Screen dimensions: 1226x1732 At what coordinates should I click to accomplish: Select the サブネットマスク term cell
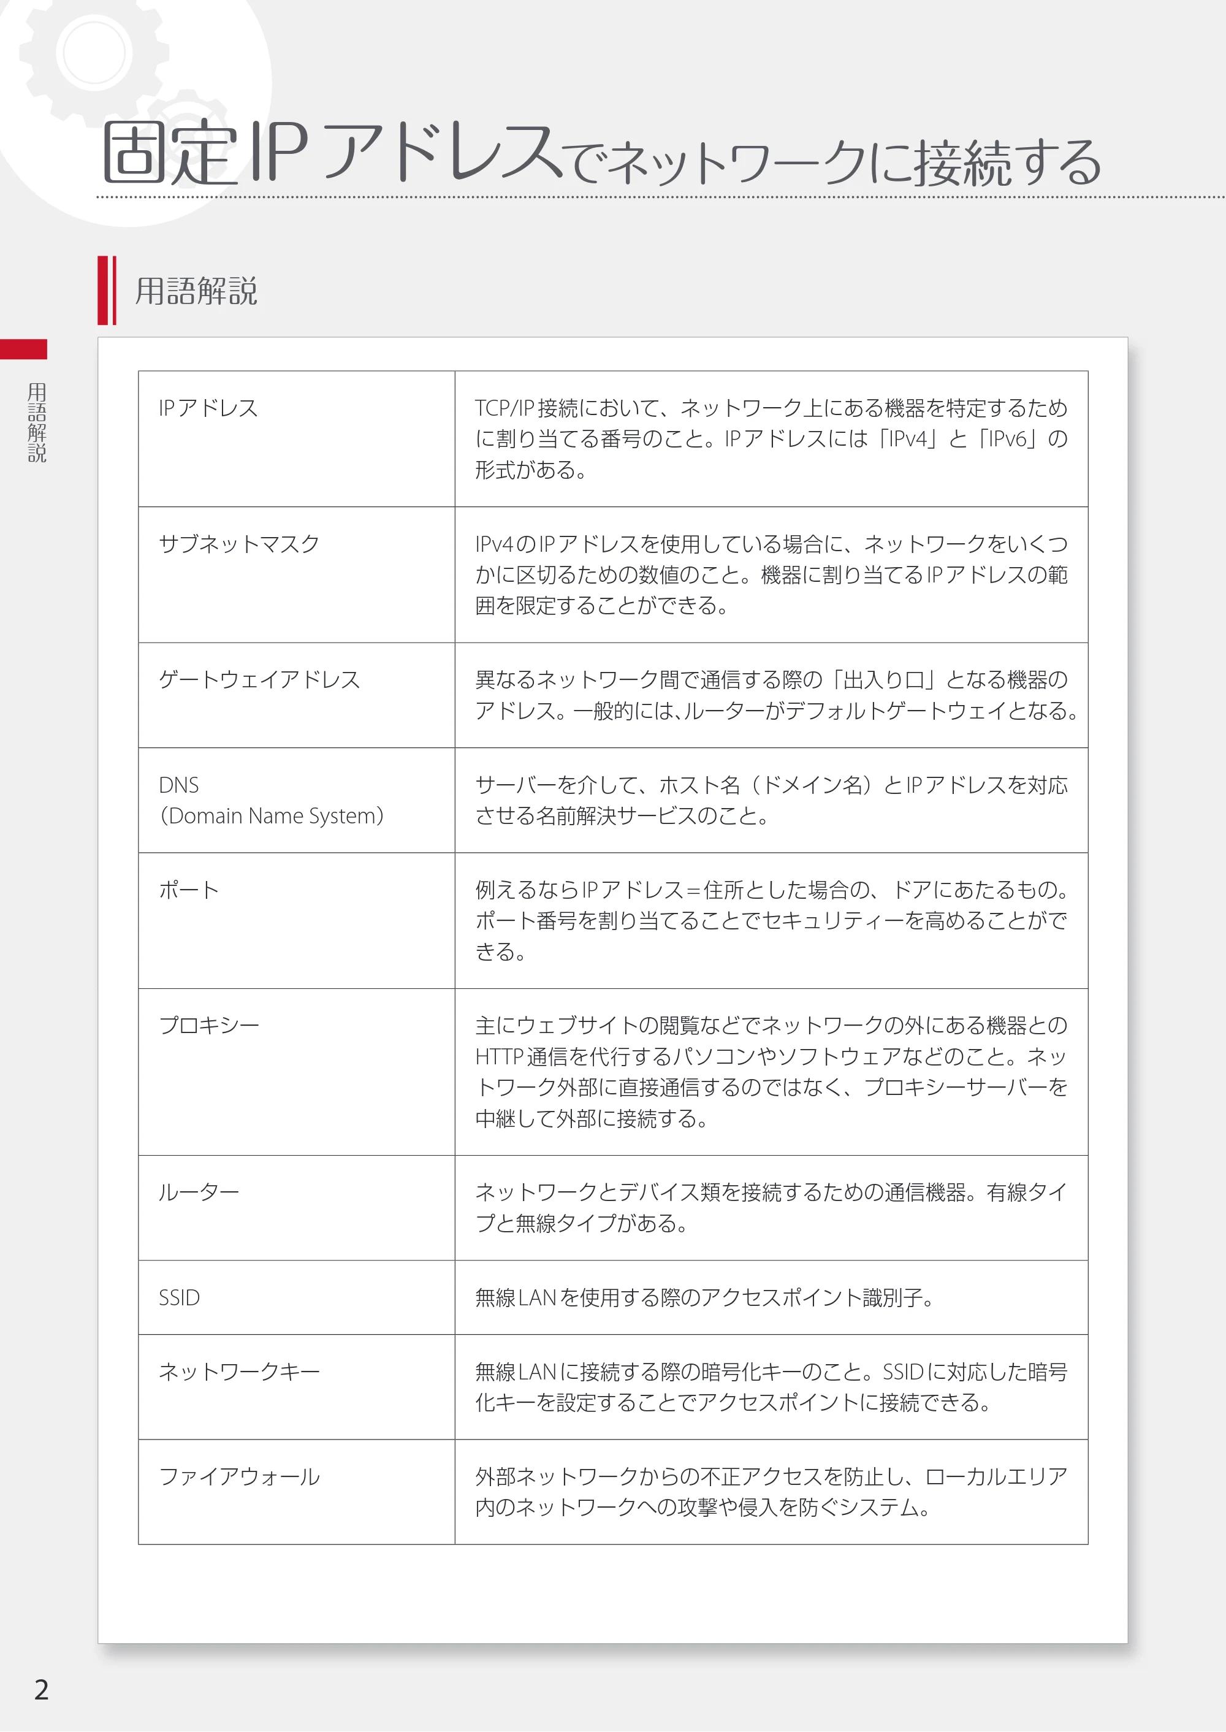pyautogui.click(x=297, y=574)
